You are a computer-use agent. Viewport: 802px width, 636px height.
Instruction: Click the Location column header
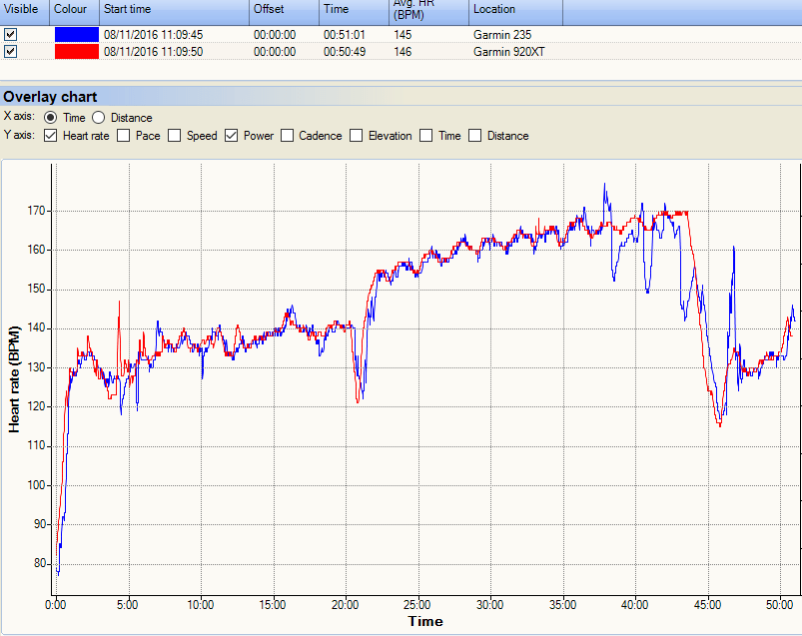click(x=515, y=11)
